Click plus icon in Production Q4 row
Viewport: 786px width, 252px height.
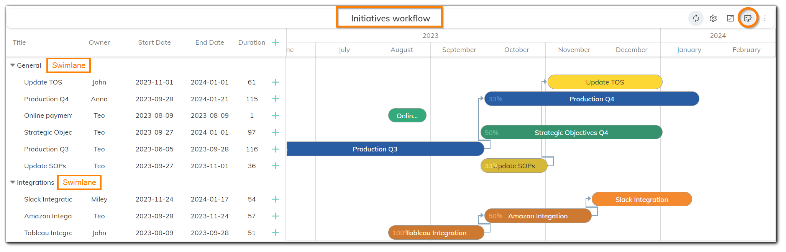coord(276,99)
